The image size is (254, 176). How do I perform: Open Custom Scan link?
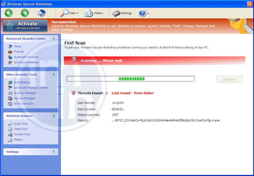tap(22, 134)
